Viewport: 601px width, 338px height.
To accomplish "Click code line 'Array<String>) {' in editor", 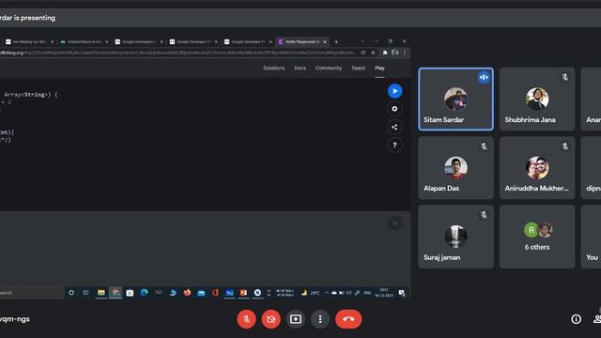I will click(31, 95).
